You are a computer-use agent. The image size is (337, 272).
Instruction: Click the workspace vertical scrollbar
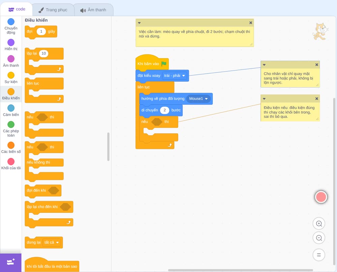(x=334, y=182)
